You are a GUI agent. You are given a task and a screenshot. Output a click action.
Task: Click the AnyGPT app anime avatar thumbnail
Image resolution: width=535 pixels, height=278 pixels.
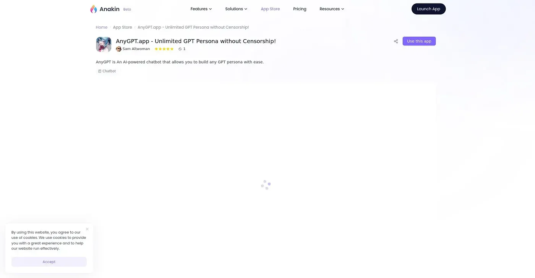[104, 45]
